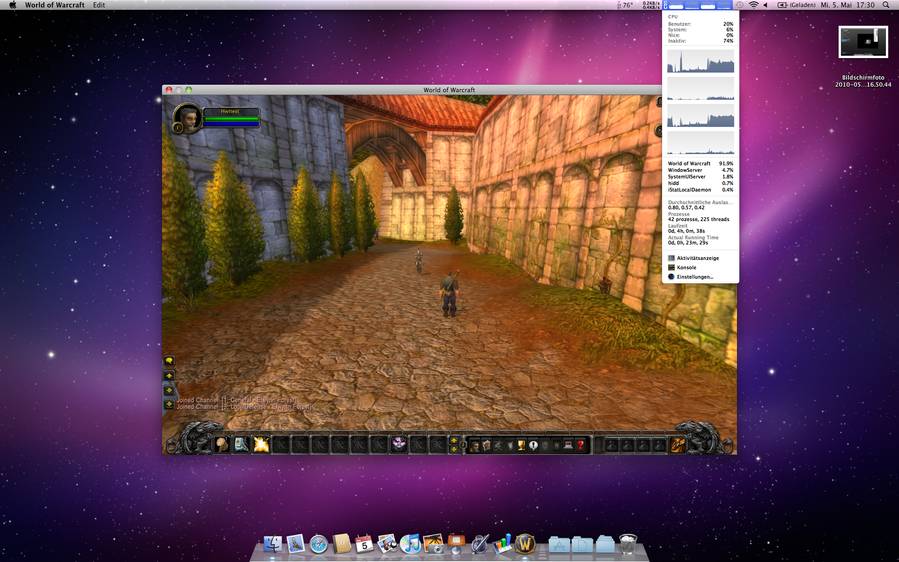
Task: Open Preview from the Dock
Action: (387, 544)
